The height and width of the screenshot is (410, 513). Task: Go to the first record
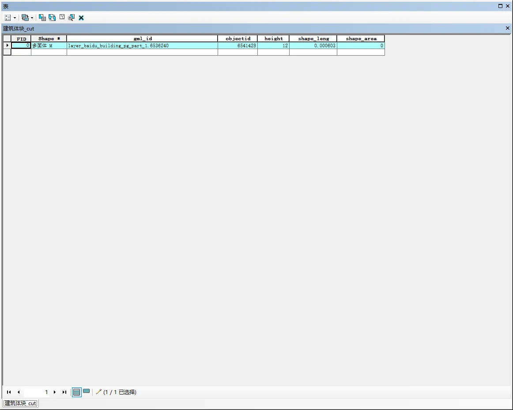pyautogui.click(x=9, y=392)
